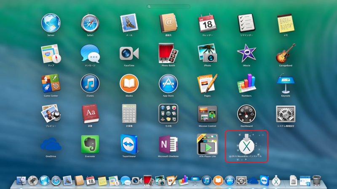This screenshot has height=189, width=337.
Task: Launch Keynote from the Launchpad grid
Action: [286, 84]
